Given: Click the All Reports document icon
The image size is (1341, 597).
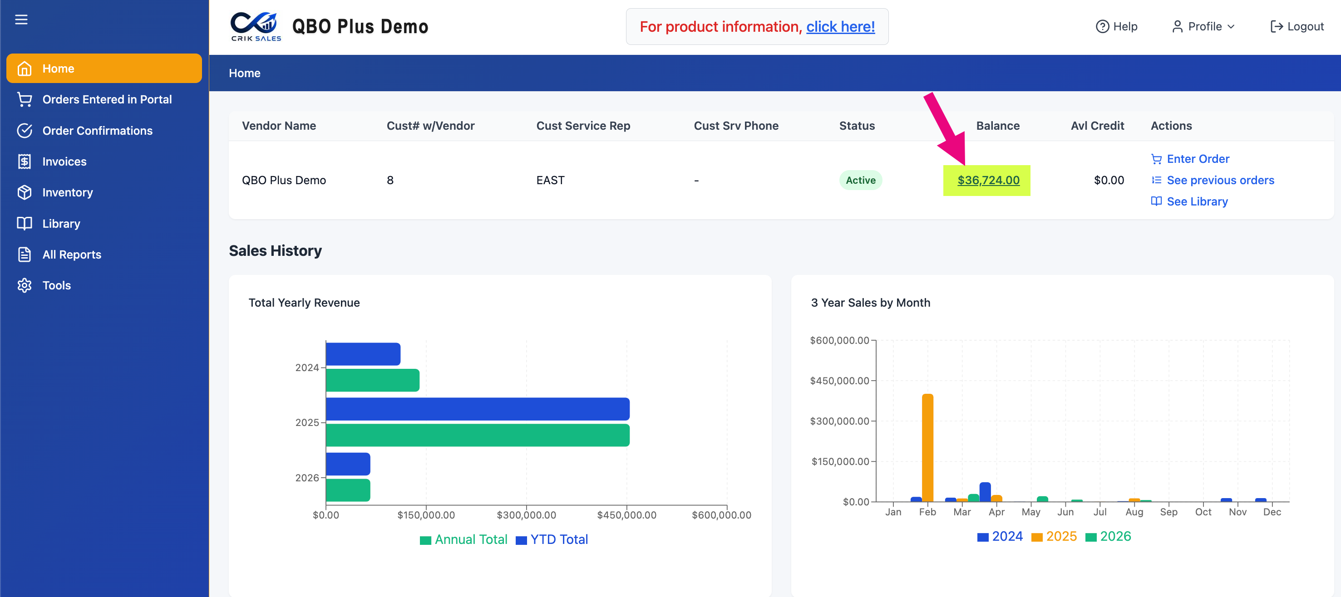Looking at the screenshot, I should pos(25,254).
